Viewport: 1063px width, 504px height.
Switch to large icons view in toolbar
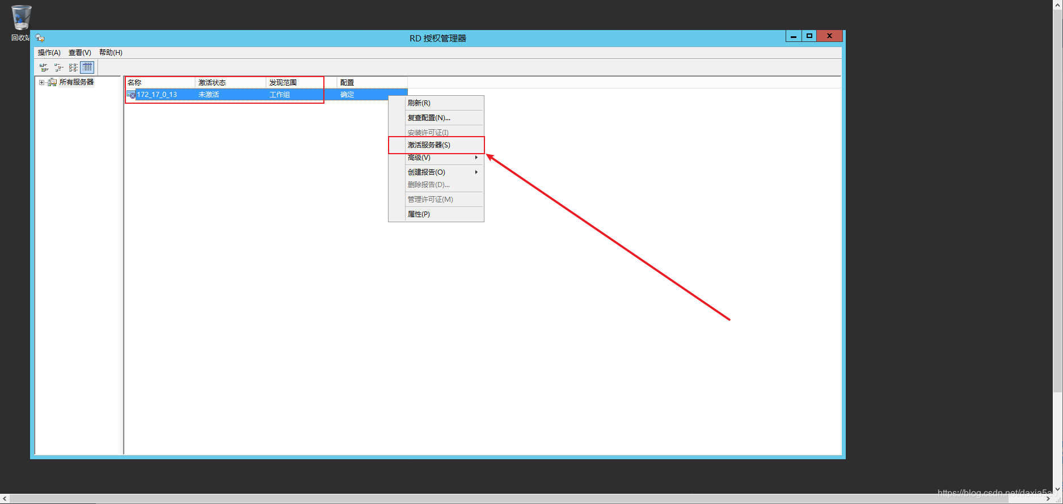click(x=44, y=67)
